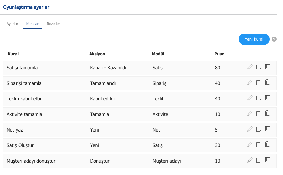Copy the Teklifi kabul ettir rule
Screen dimensions: 283x175
(x=259, y=98)
